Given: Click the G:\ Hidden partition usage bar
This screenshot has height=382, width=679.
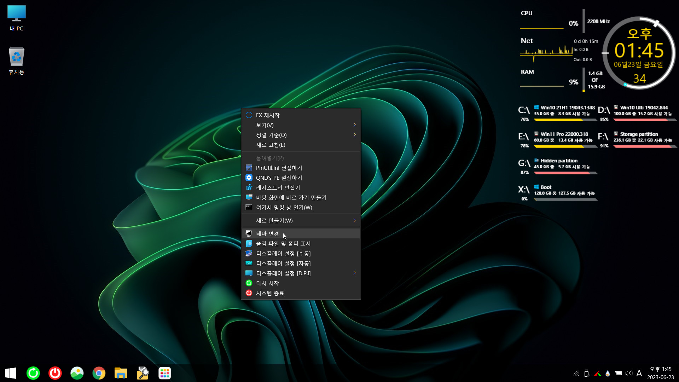Looking at the screenshot, I should pos(565,173).
